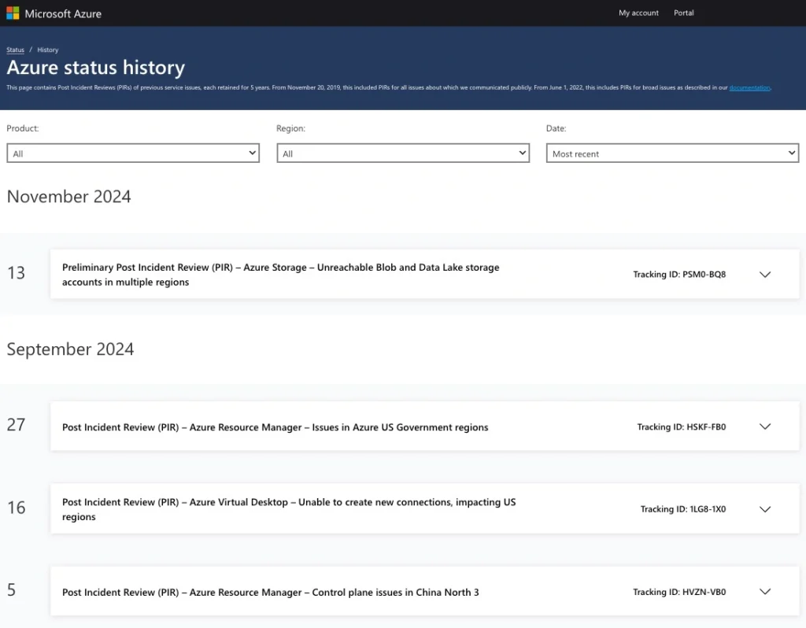806x628 pixels.
Task: Click the documentation hyperlink
Action: (x=749, y=87)
